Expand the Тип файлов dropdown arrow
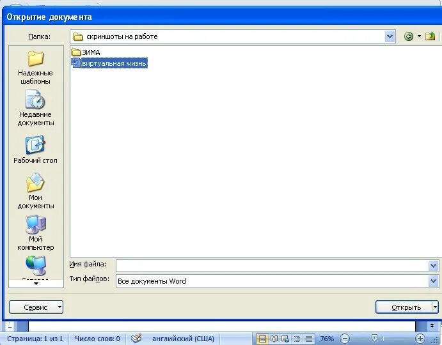This screenshot has height=345, width=442. click(433, 280)
